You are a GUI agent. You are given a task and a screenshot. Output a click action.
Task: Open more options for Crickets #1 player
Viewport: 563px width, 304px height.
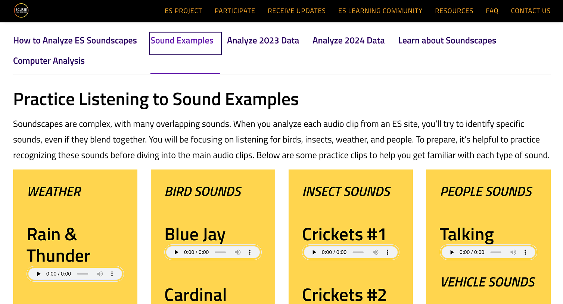tap(388, 252)
